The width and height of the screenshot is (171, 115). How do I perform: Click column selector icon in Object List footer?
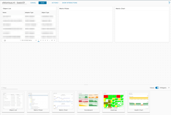click(x=4, y=40)
